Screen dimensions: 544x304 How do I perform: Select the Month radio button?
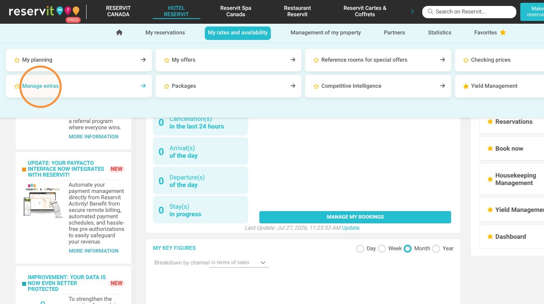[x=408, y=249]
